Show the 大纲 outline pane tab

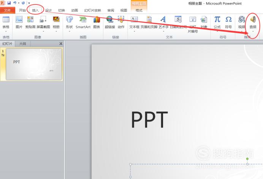click(23, 44)
